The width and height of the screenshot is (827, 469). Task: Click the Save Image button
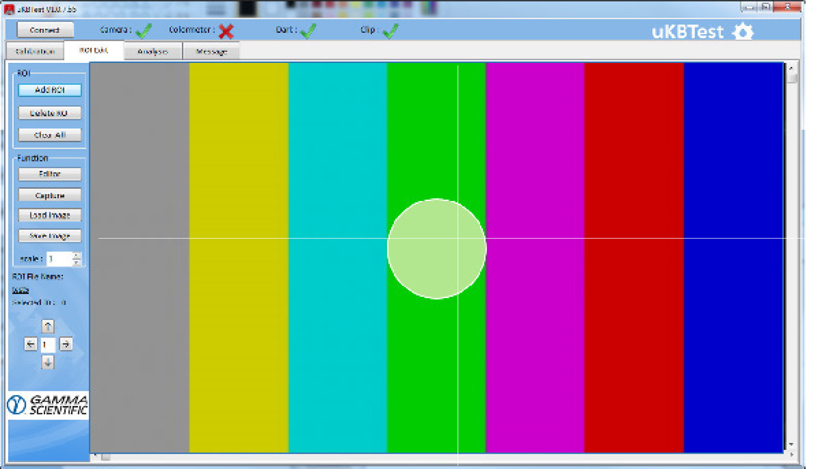coord(50,236)
